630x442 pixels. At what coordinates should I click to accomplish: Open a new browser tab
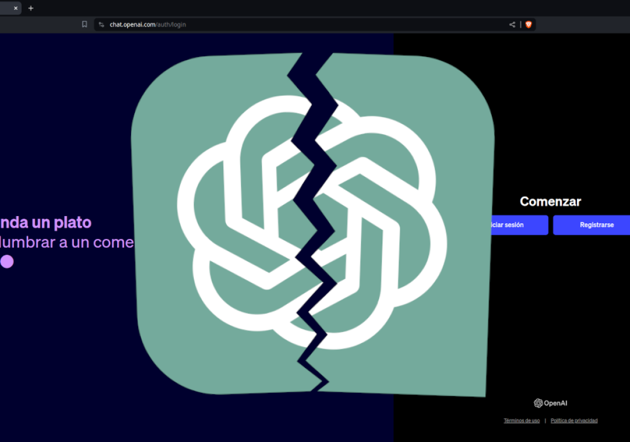click(31, 8)
